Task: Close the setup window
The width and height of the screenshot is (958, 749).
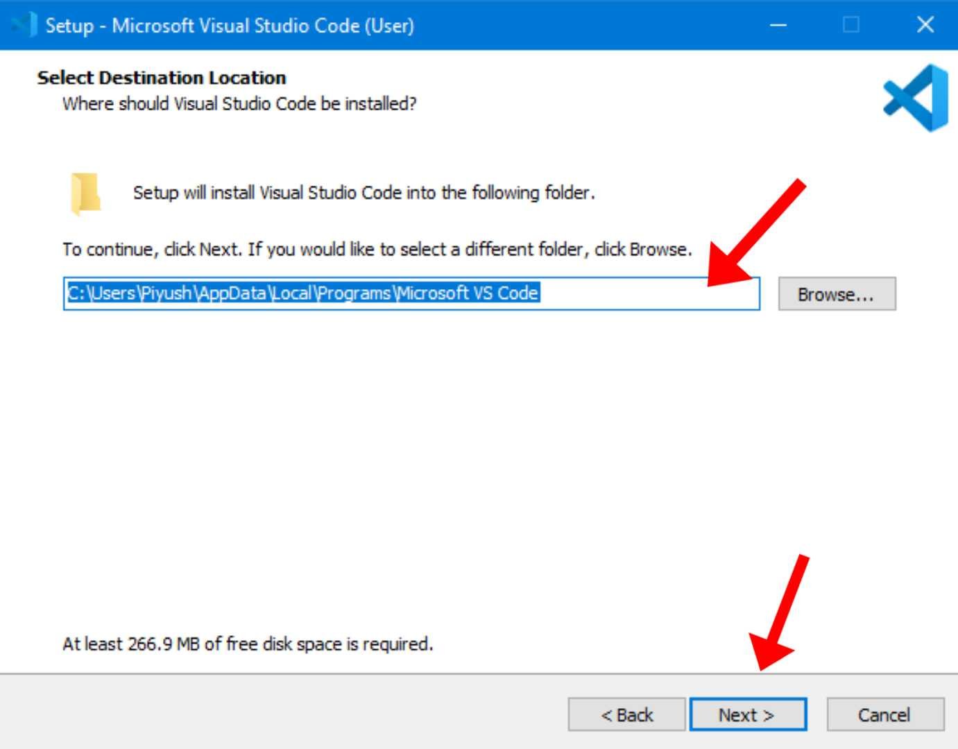Action: point(925,25)
